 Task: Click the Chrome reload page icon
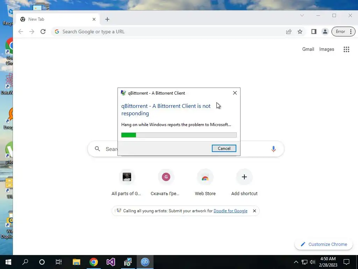click(43, 32)
